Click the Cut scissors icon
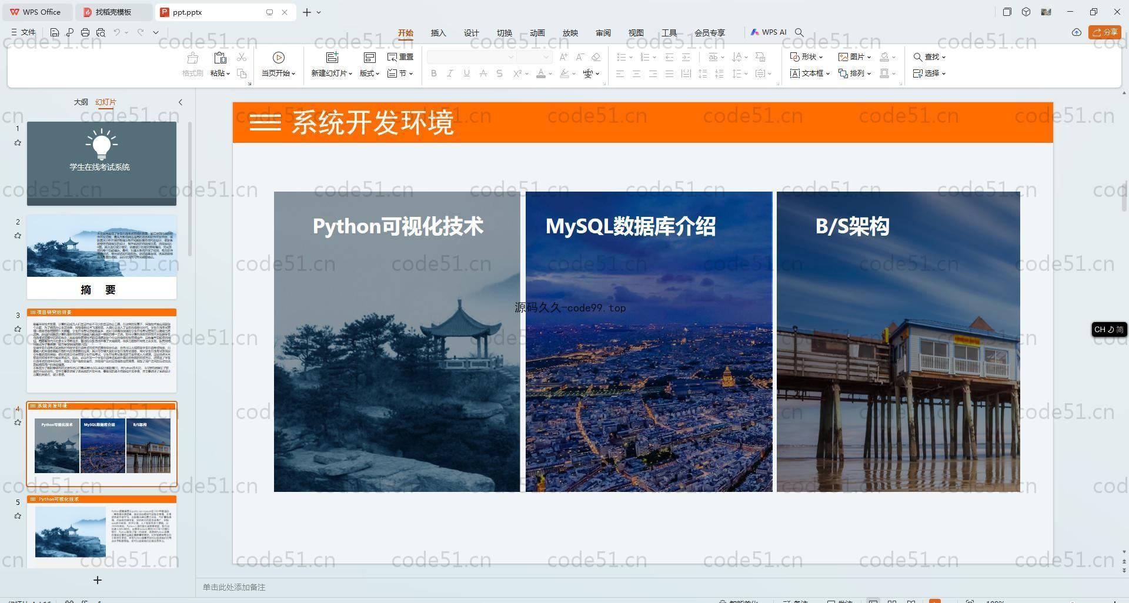This screenshot has height=603, width=1129. (242, 57)
